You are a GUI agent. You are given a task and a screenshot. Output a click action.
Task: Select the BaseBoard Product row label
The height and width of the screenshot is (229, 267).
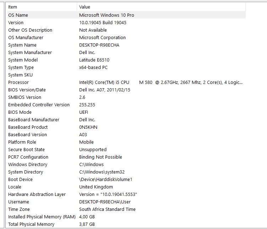click(x=28, y=127)
